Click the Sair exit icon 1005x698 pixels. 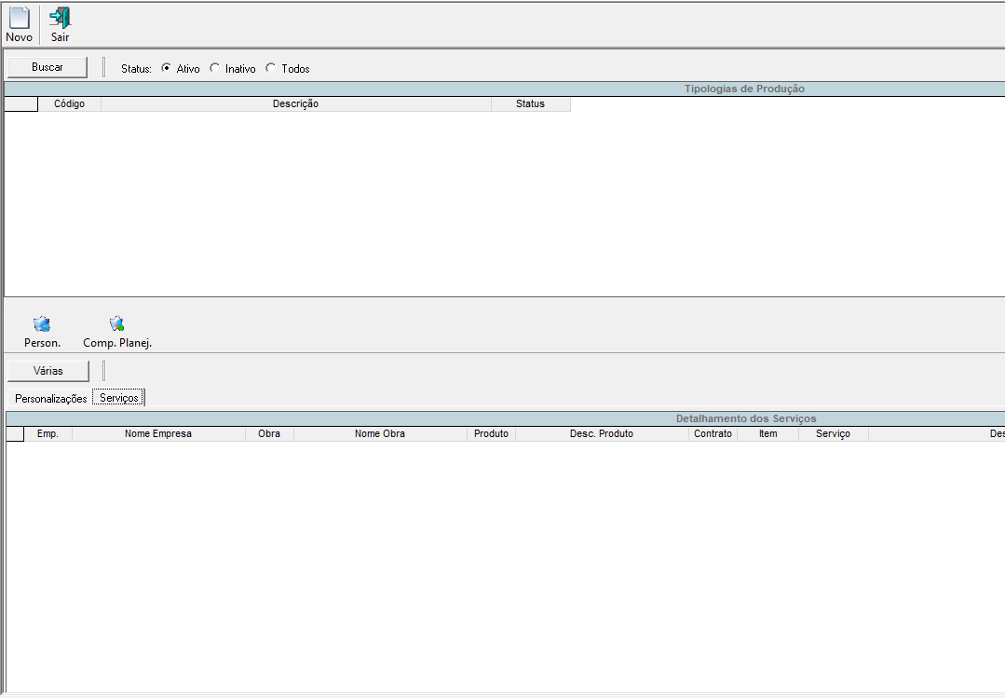click(60, 19)
